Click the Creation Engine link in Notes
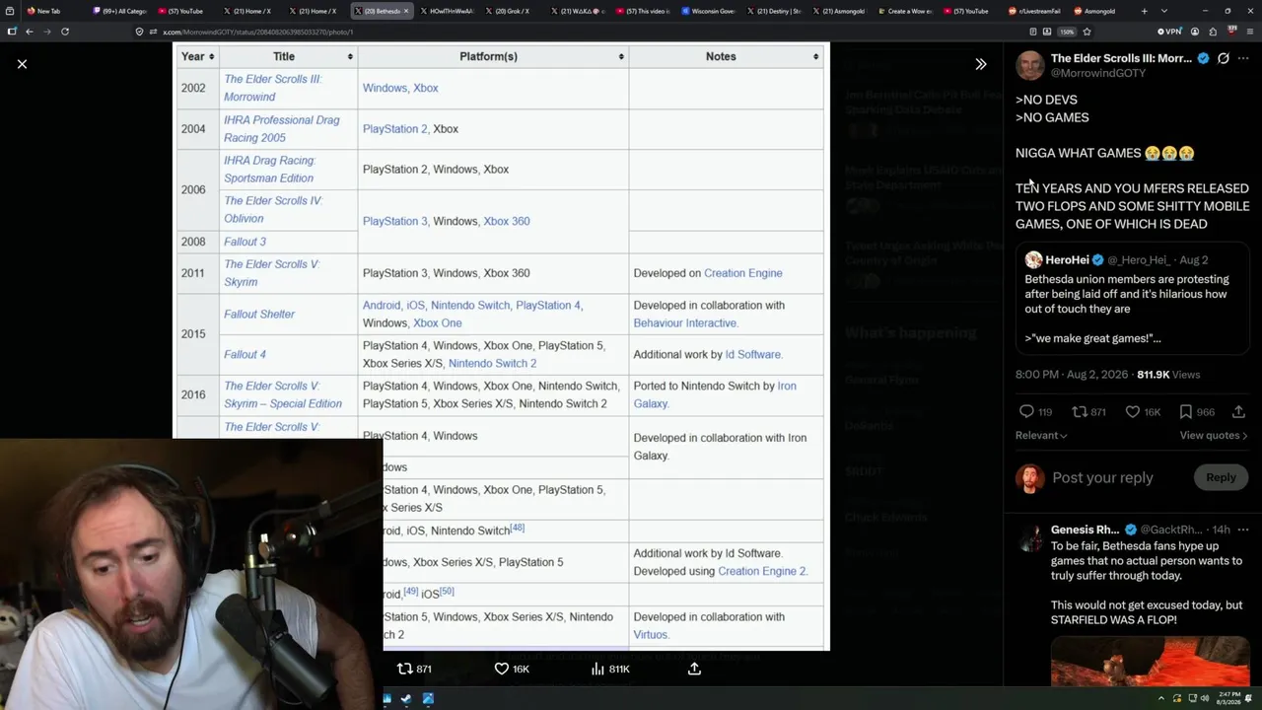The image size is (1262, 710). (x=742, y=273)
